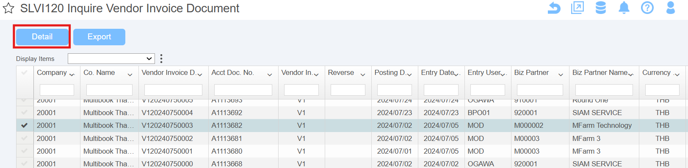Uncheck the row with invoice V120240750003

(25, 125)
